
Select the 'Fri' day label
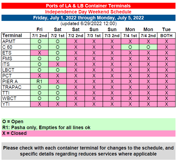pyautogui.click(x=39, y=29)
